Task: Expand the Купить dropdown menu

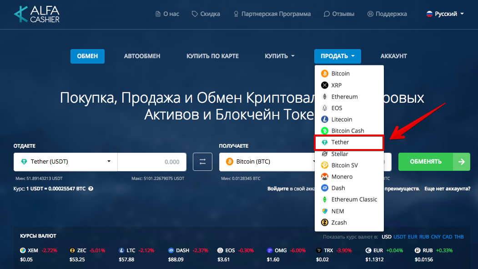Action: point(280,56)
